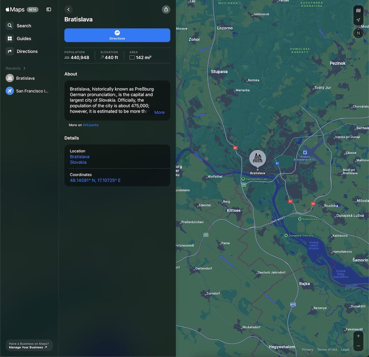369x357 pixels.
Task: Expand the About text with More
Action: click(159, 112)
